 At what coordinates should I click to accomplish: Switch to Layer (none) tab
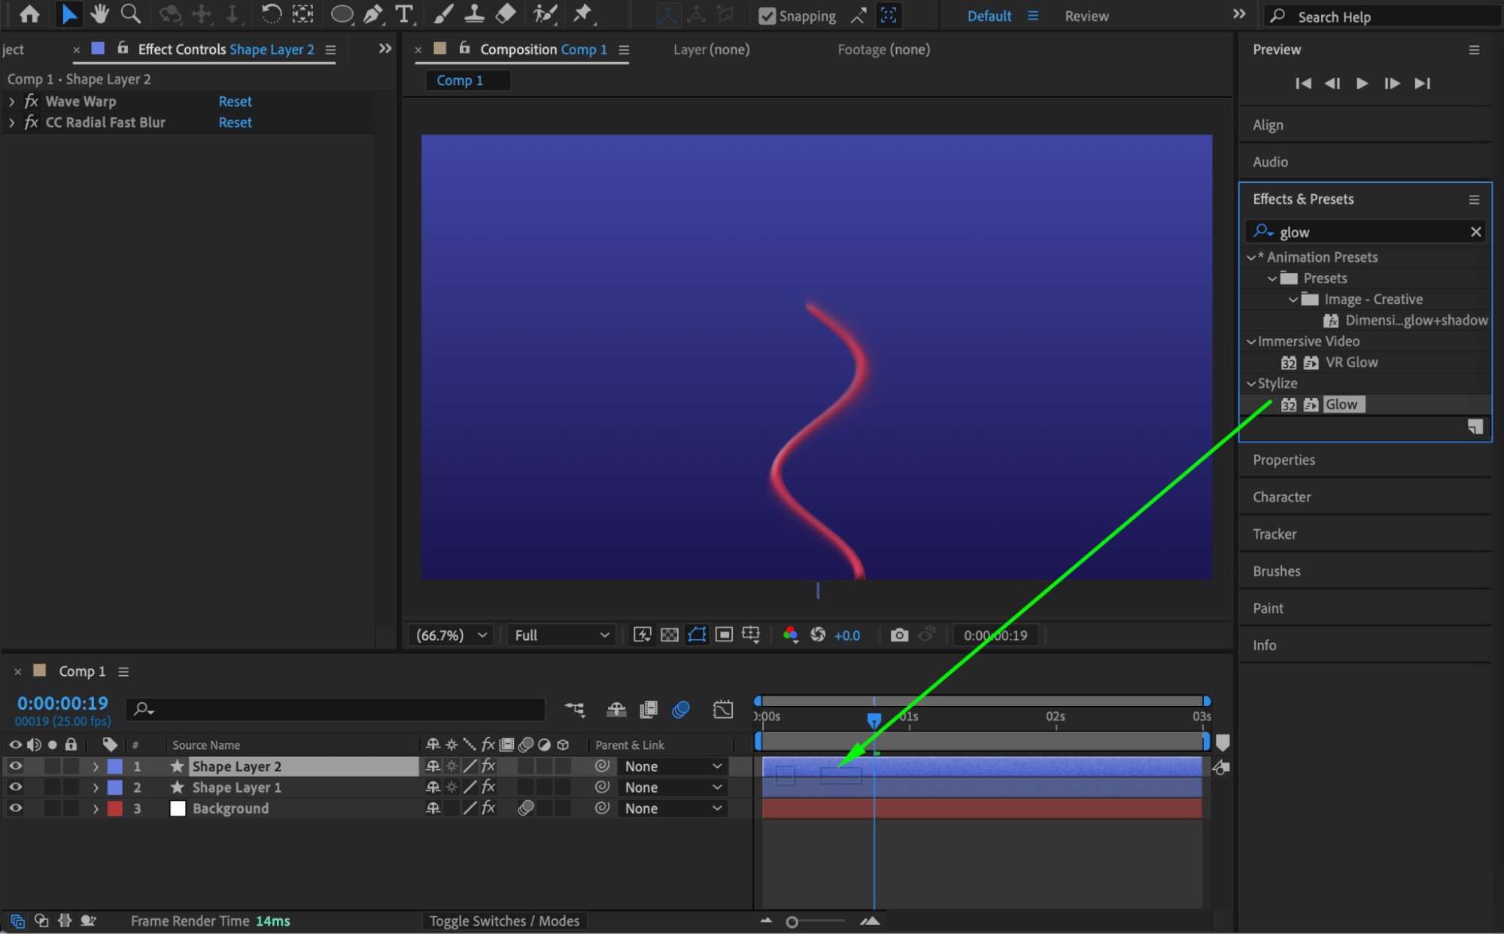pyautogui.click(x=711, y=49)
